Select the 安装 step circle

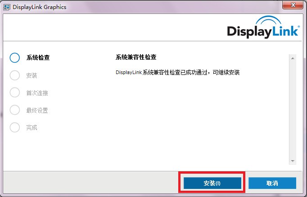(15, 75)
